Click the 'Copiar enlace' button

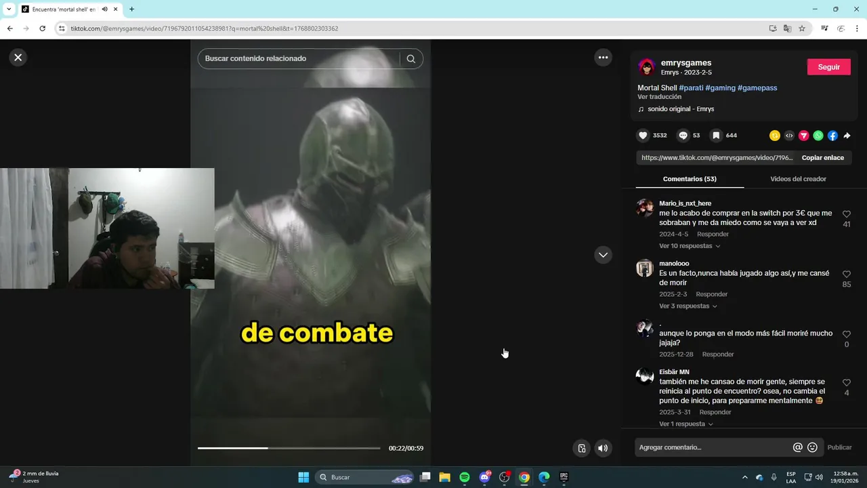click(x=823, y=158)
